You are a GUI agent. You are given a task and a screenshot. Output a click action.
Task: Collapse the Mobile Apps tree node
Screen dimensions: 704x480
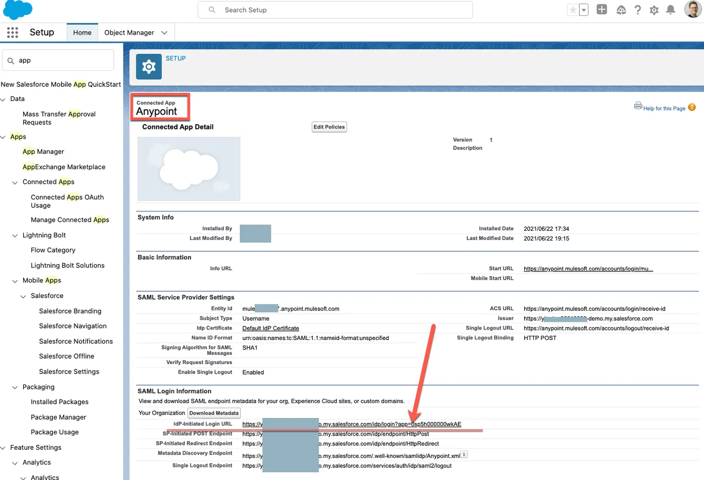(x=15, y=281)
